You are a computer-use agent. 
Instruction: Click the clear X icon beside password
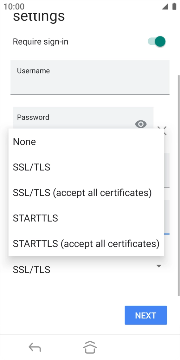pyautogui.click(x=162, y=130)
